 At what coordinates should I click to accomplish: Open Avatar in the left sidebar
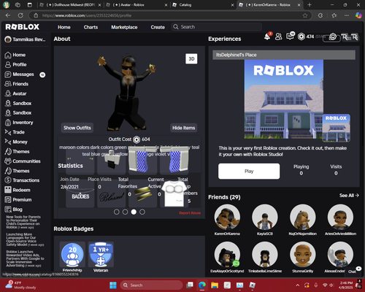pyautogui.click(x=15, y=93)
